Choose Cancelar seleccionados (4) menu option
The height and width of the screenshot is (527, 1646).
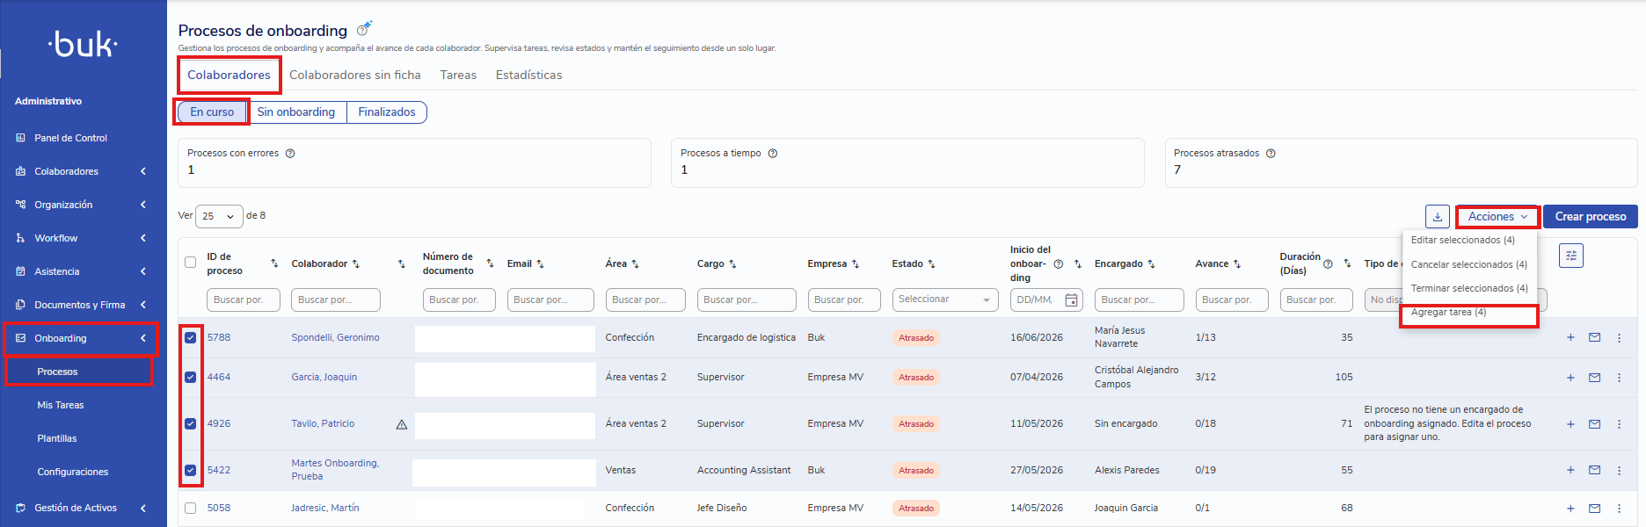[x=1469, y=264]
